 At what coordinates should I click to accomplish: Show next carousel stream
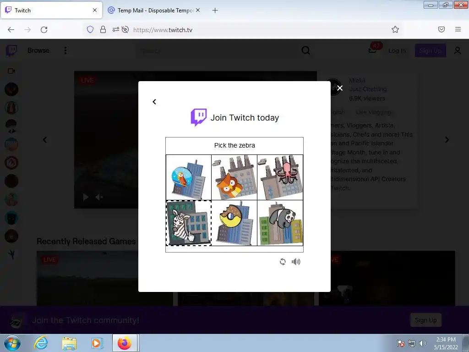[447, 140]
